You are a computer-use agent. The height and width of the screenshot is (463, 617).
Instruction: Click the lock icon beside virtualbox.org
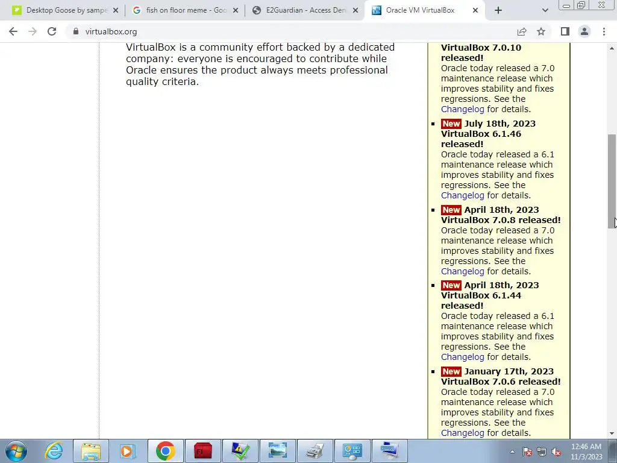pos(76,31)
